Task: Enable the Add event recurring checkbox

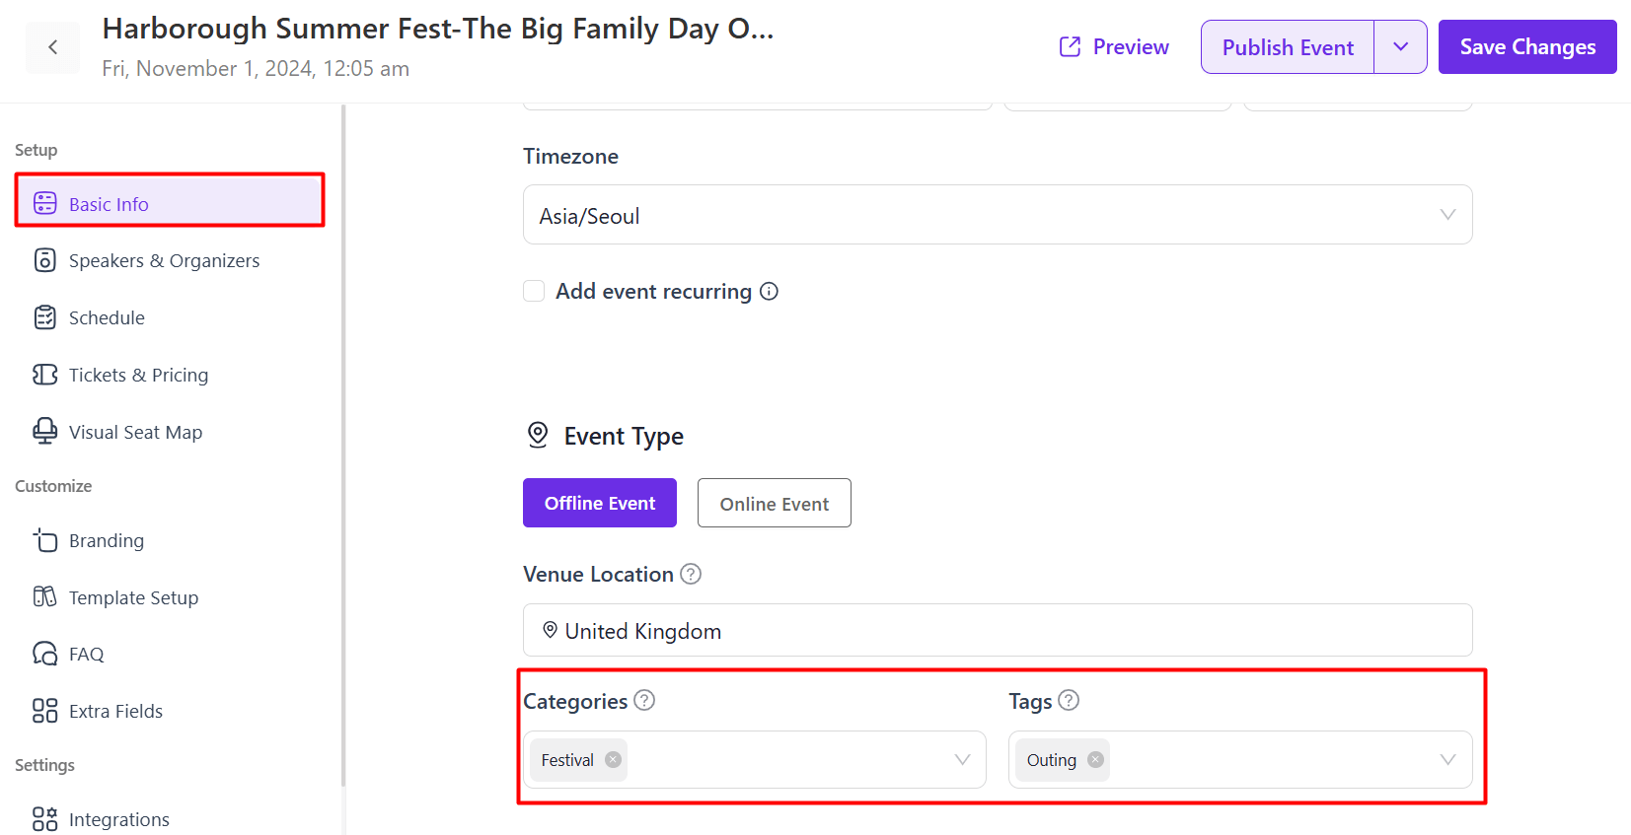Action: (x=534, y=291)
